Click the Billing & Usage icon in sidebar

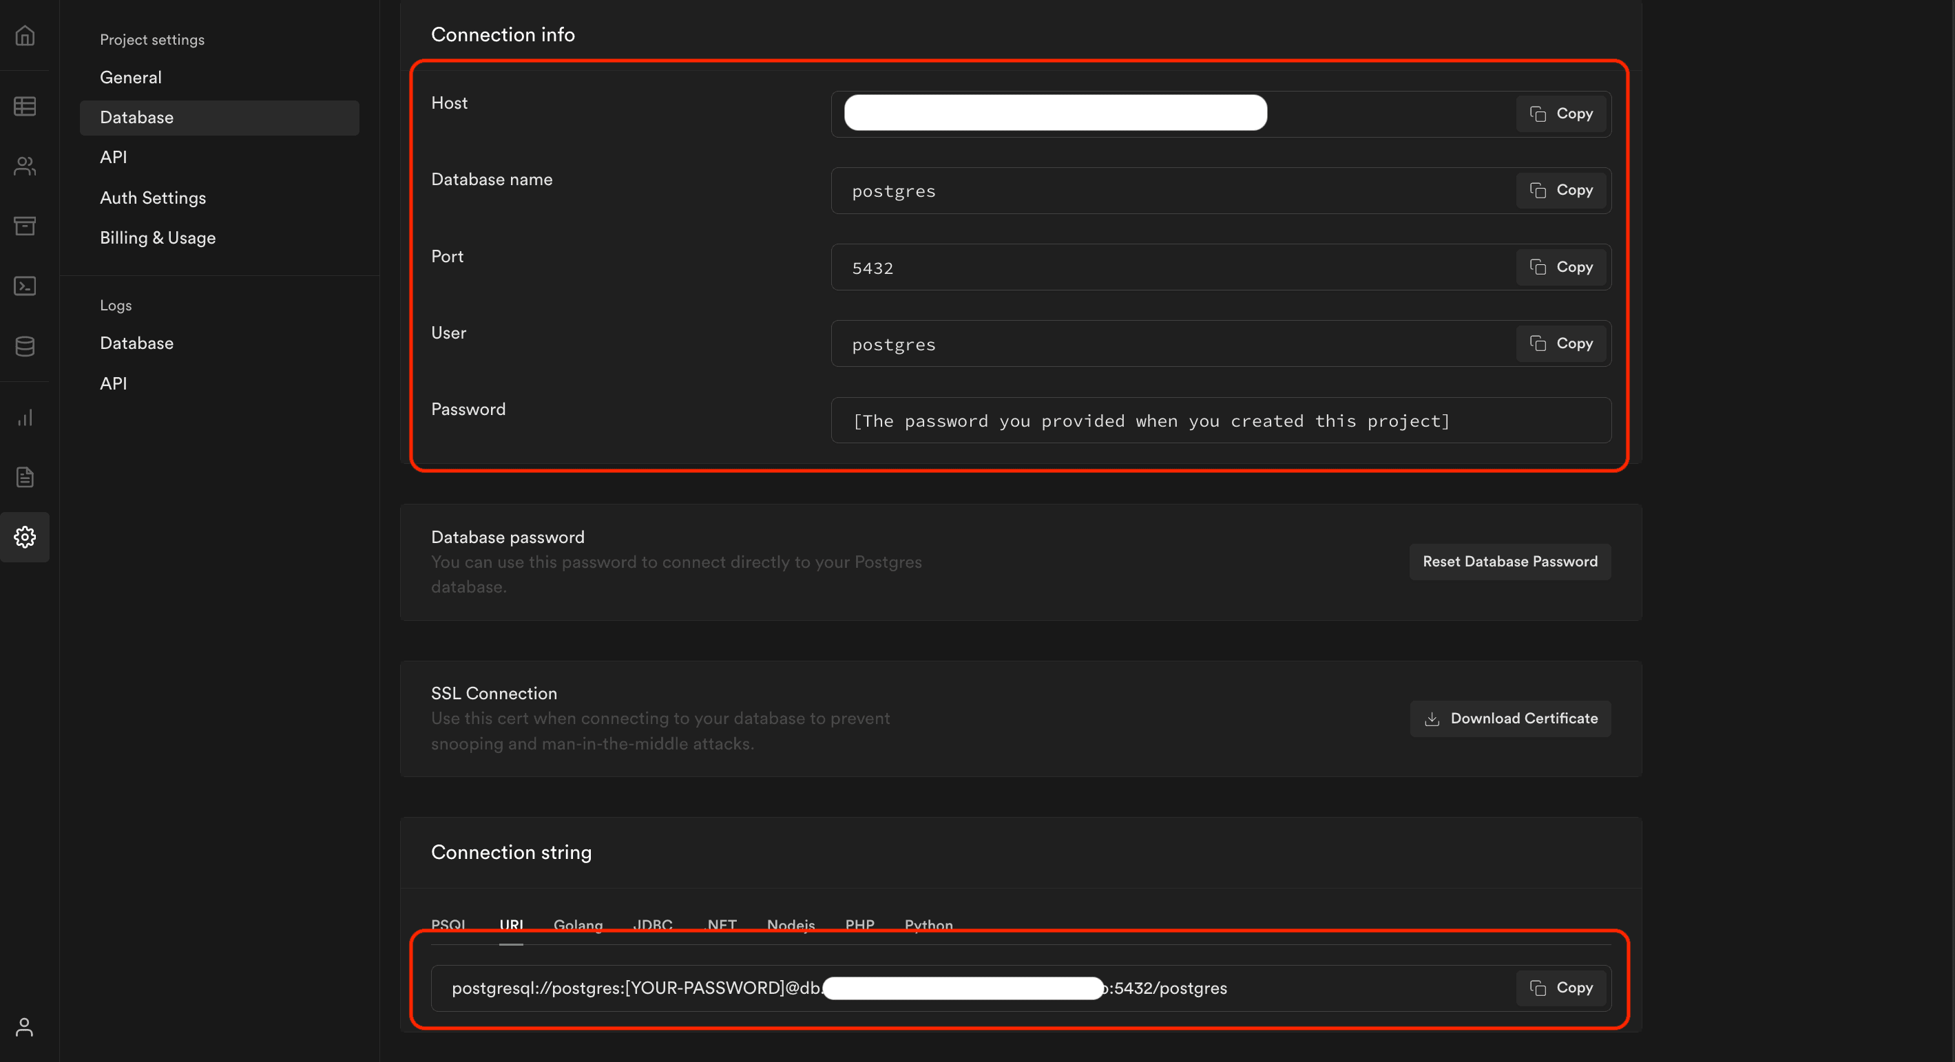[x=157, y=237]
